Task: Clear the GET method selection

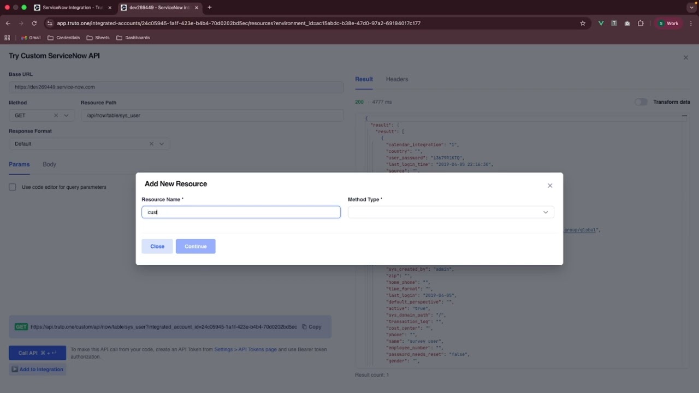Action: click(x=56, y=115)
